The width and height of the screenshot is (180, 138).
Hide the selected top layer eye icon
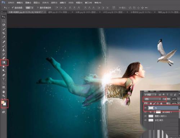tap(145, 108)
